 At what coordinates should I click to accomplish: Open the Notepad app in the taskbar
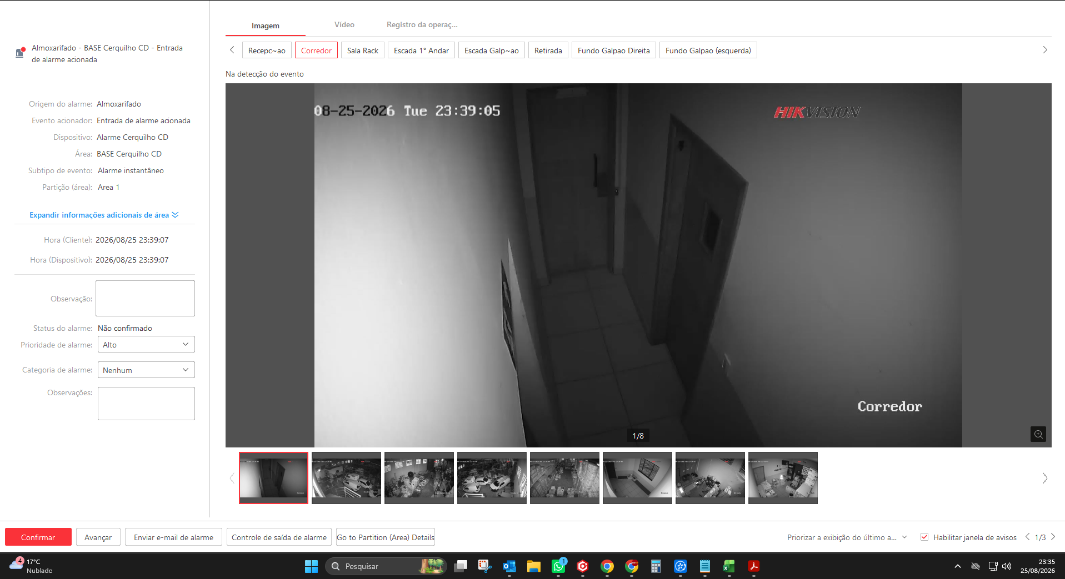(705, 566)
